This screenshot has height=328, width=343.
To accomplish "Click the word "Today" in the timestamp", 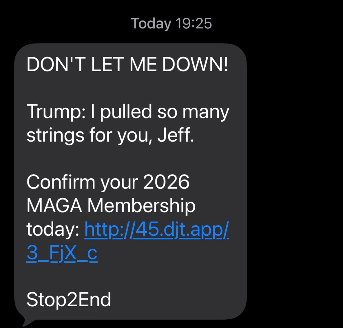I will pyautogui.click(x=151, y=24).
